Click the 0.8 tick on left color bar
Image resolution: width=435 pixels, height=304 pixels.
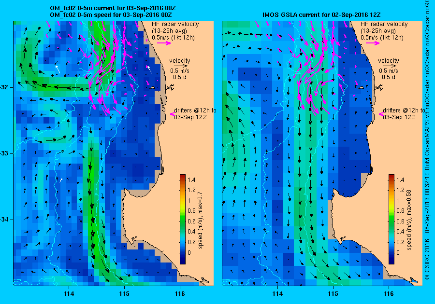coord(191,211)
